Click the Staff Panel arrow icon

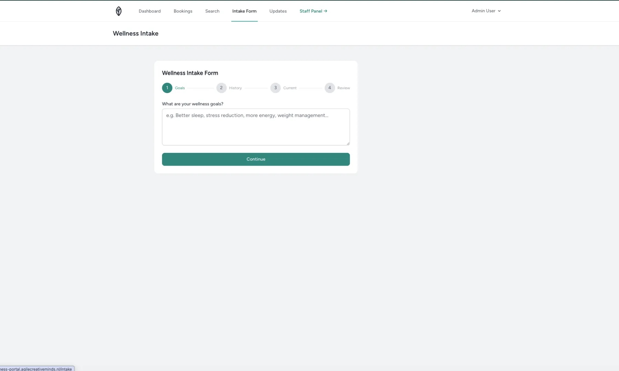coord(325,11)
